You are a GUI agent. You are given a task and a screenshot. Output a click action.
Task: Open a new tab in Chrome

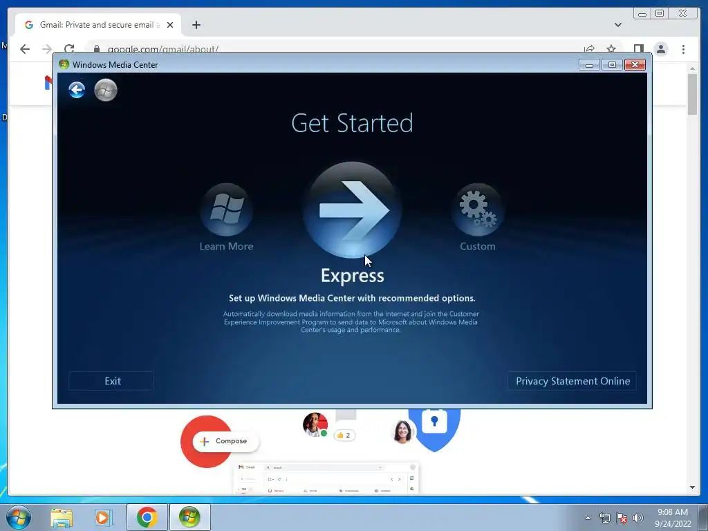196,25
